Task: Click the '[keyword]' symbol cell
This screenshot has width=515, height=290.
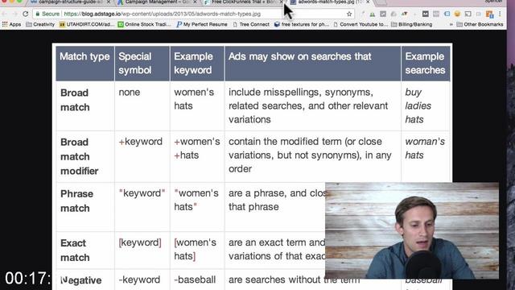Action: click(x=140, y=242)
